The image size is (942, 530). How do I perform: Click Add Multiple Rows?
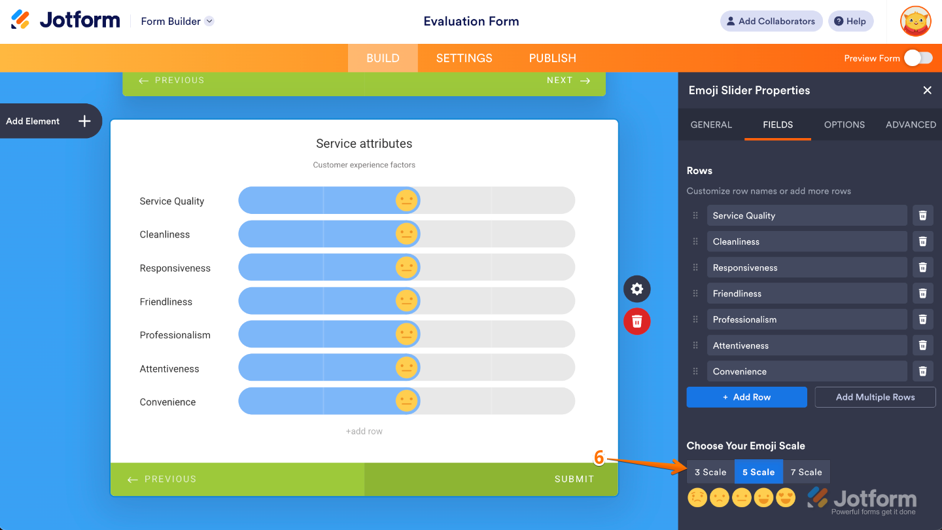(x=875, y=397)
